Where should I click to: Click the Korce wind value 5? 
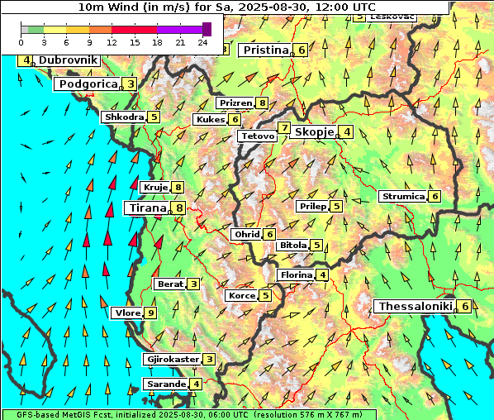(x=265, y=296)
